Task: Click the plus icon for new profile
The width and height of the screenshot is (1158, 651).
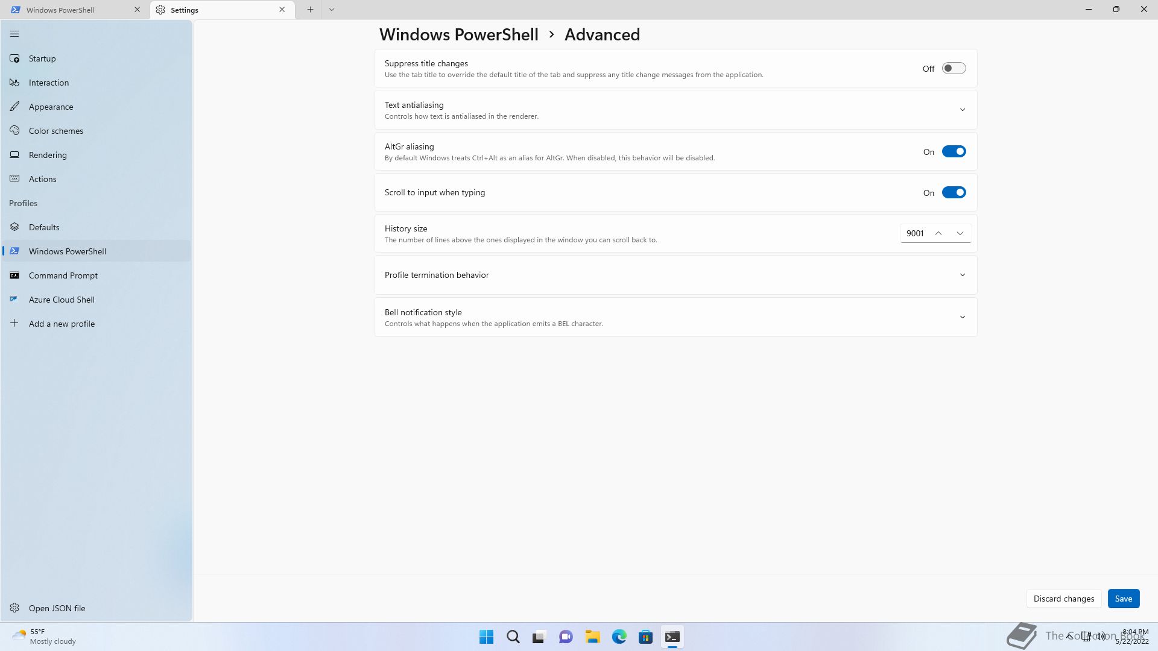Action: point(14,324)
